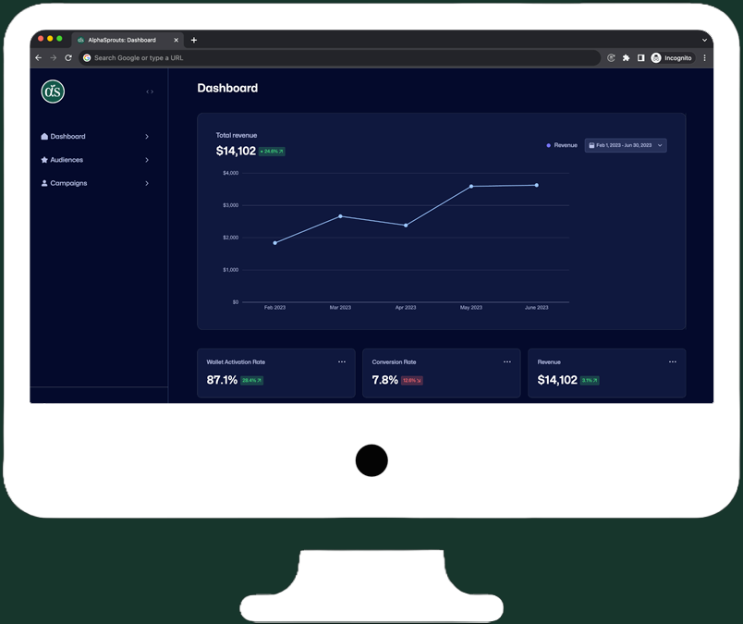The image size is (743, 624).
Task: Open the browser side panel icon
Action: [640, 58]
